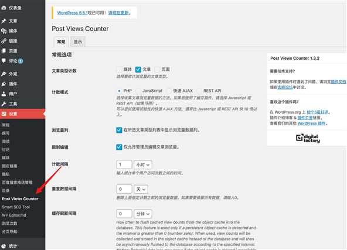Image resolution: width=347 pixels, height=250 pixels.
Task: Open the 分钟 unit dropdown for 缓存刷新间隔
Action: point(143,214)
